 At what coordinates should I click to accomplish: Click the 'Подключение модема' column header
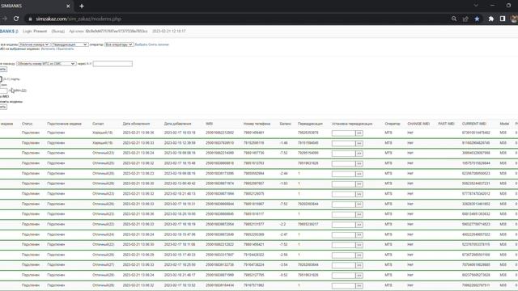(64, 124)
